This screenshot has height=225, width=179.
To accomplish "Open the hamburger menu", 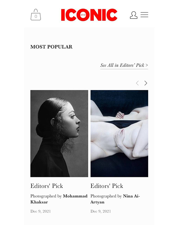I will (144, 15).
